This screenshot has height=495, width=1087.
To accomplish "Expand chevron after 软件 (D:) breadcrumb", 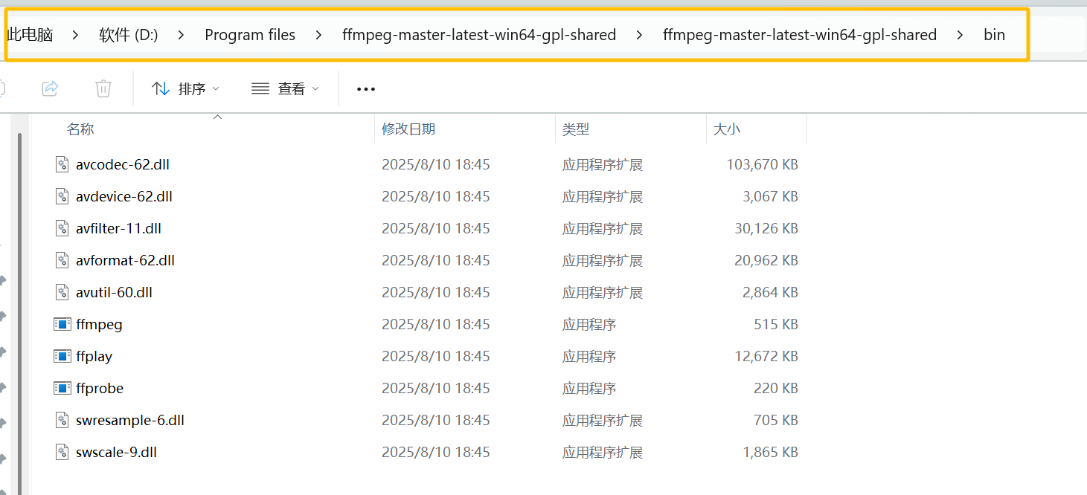I will click(x=182, y=35).
